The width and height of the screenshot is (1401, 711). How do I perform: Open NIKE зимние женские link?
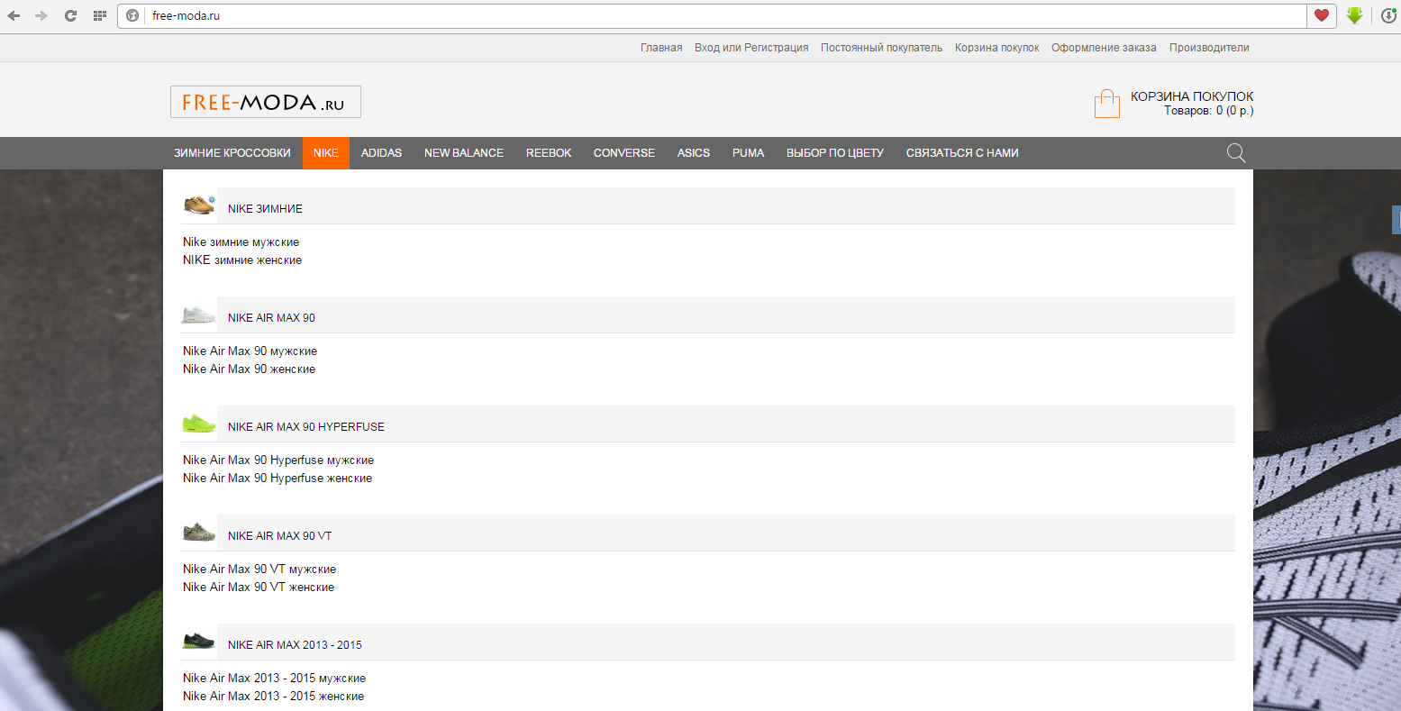[x=242, y=260]
